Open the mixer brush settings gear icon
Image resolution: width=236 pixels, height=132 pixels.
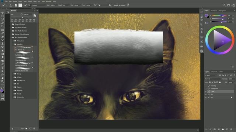(110, 5)
